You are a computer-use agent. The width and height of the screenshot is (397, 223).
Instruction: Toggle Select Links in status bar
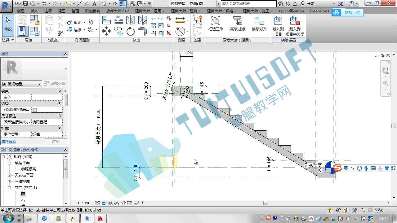330,210
